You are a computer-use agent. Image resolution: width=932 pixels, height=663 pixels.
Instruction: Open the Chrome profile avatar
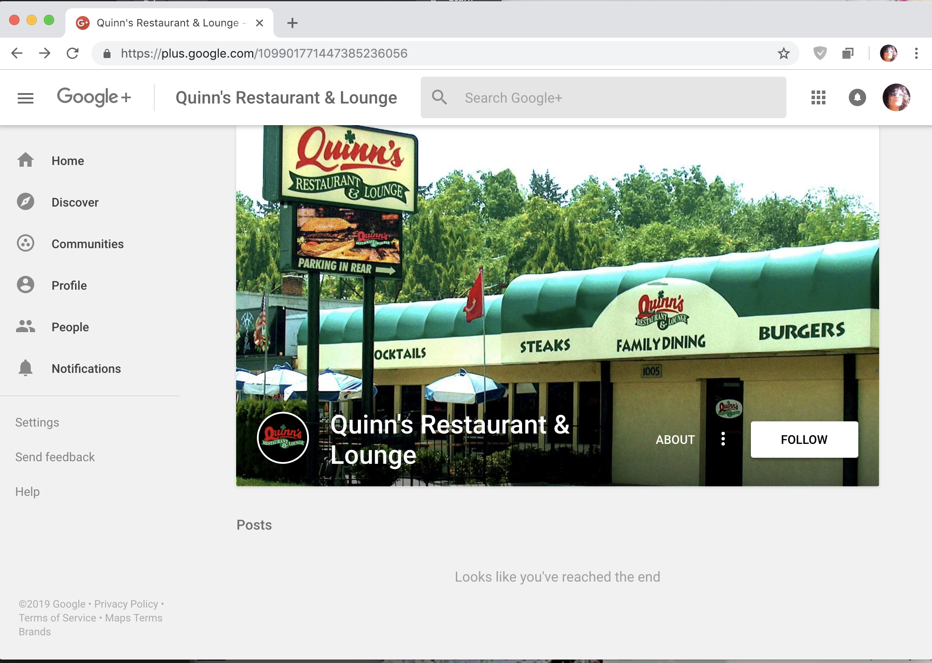tap(888, 53)
